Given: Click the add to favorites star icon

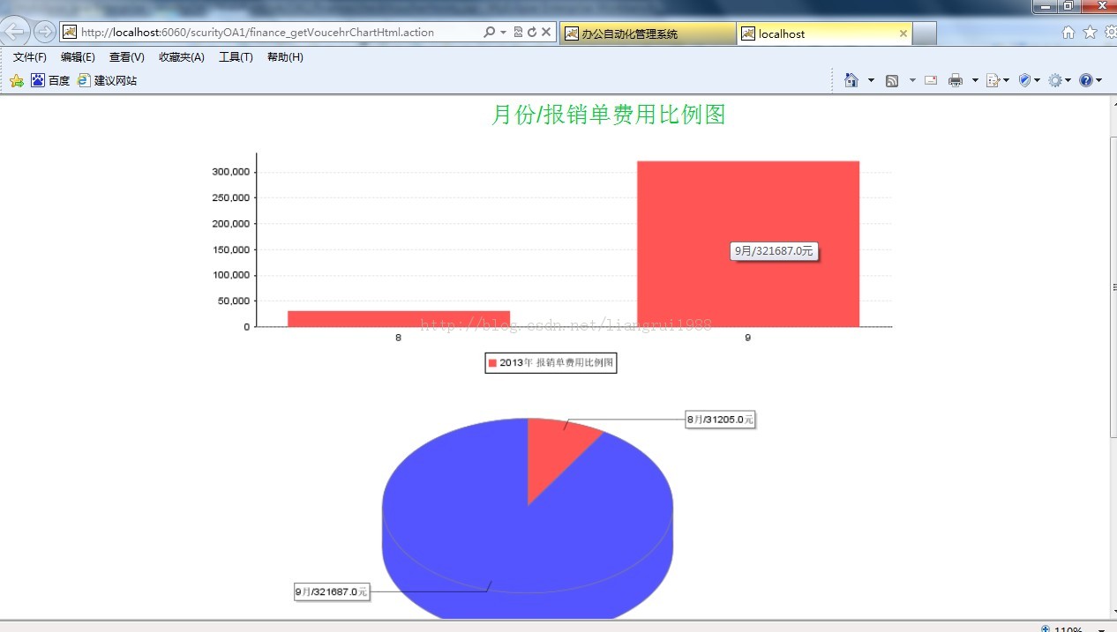Looking at the screenshot, I should tap(16, 79).
